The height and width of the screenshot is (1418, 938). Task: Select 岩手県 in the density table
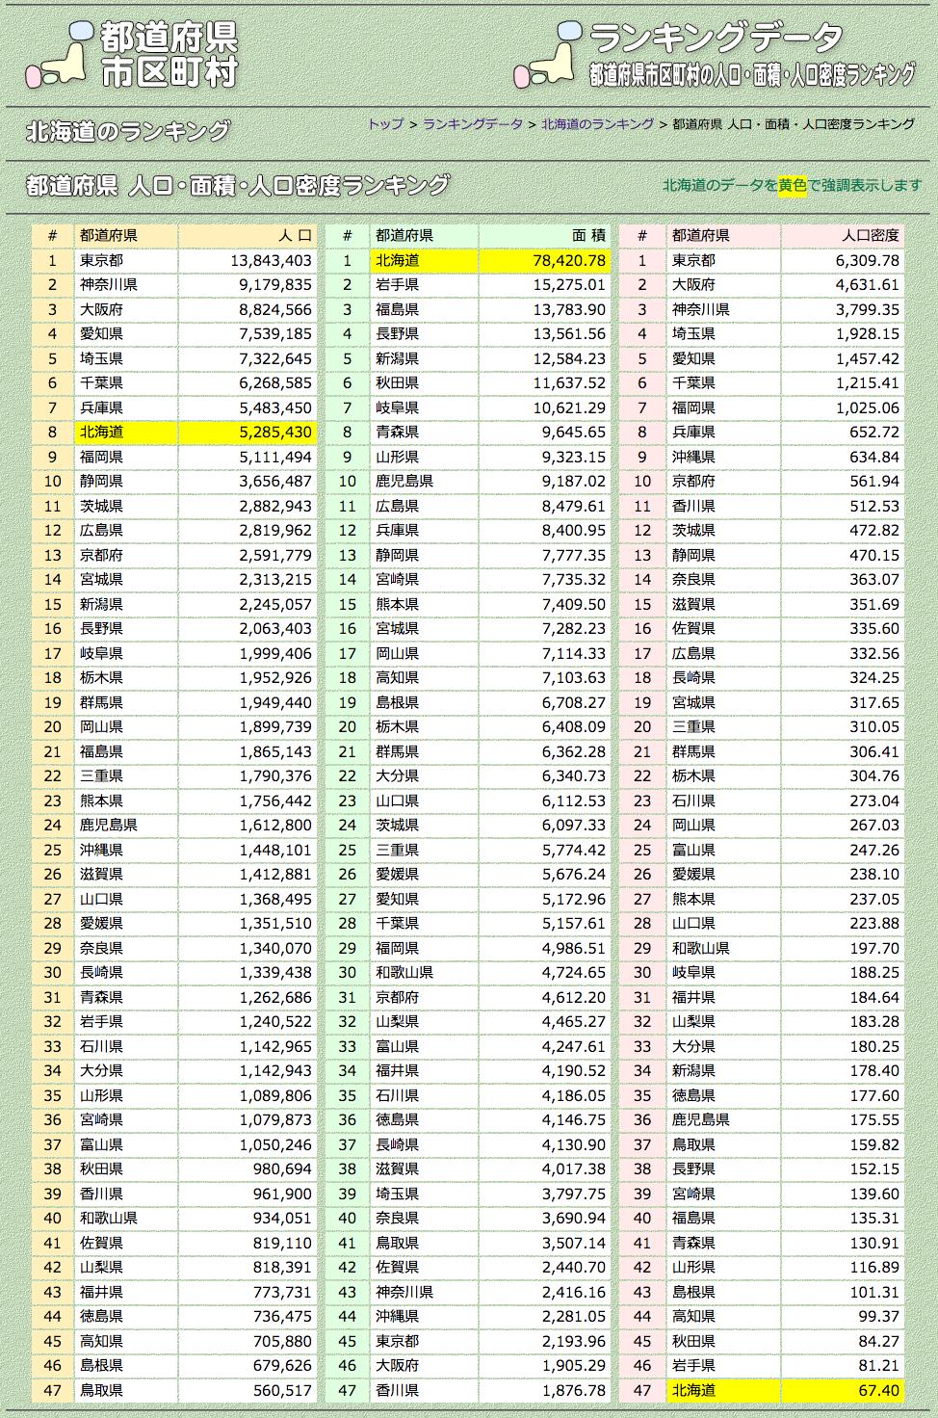coord(693,1365)
